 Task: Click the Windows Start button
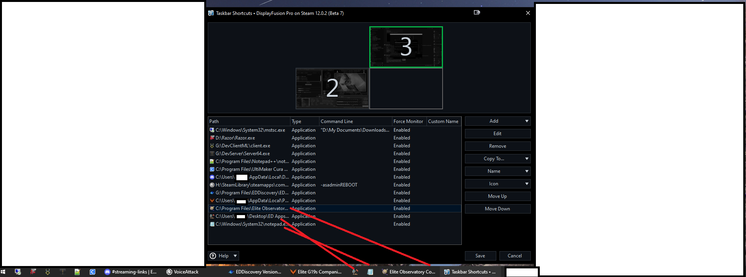coord(3,272)
